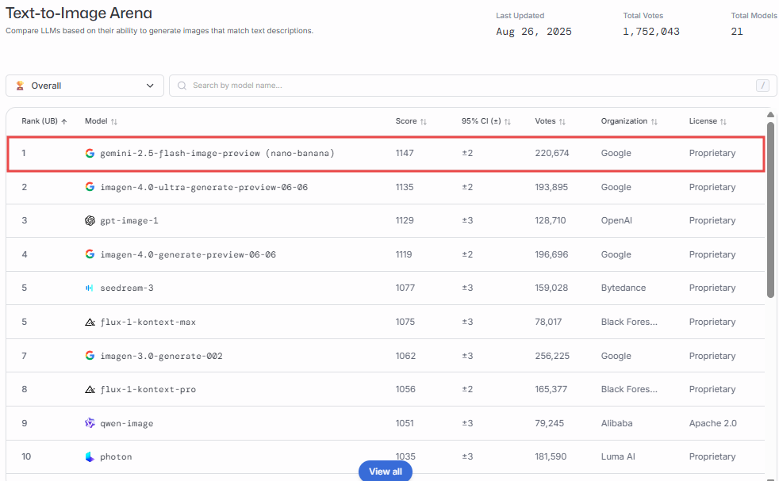Viewport: 779px width, 481px height.
Task: Select the gemini-2.5-flash-image-preview (nano-banana) model name
Action: pyautogui.click(x=217, y=153)
